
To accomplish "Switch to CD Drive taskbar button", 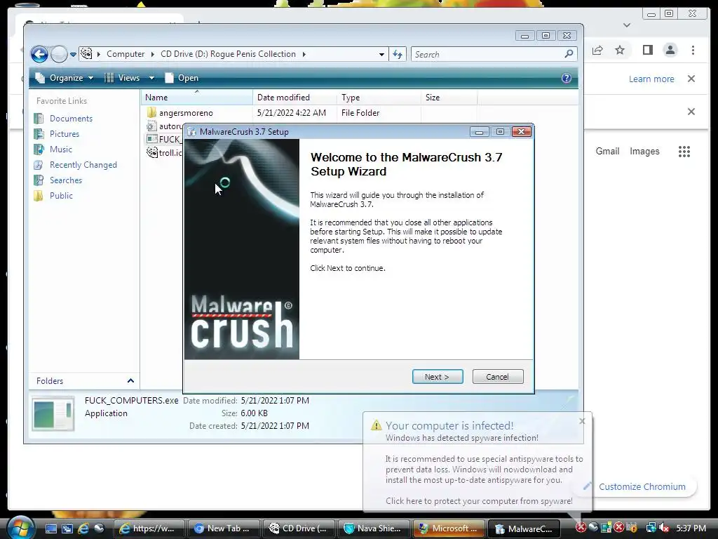I will tap(299, 528).
